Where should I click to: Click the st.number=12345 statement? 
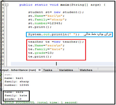45,23
